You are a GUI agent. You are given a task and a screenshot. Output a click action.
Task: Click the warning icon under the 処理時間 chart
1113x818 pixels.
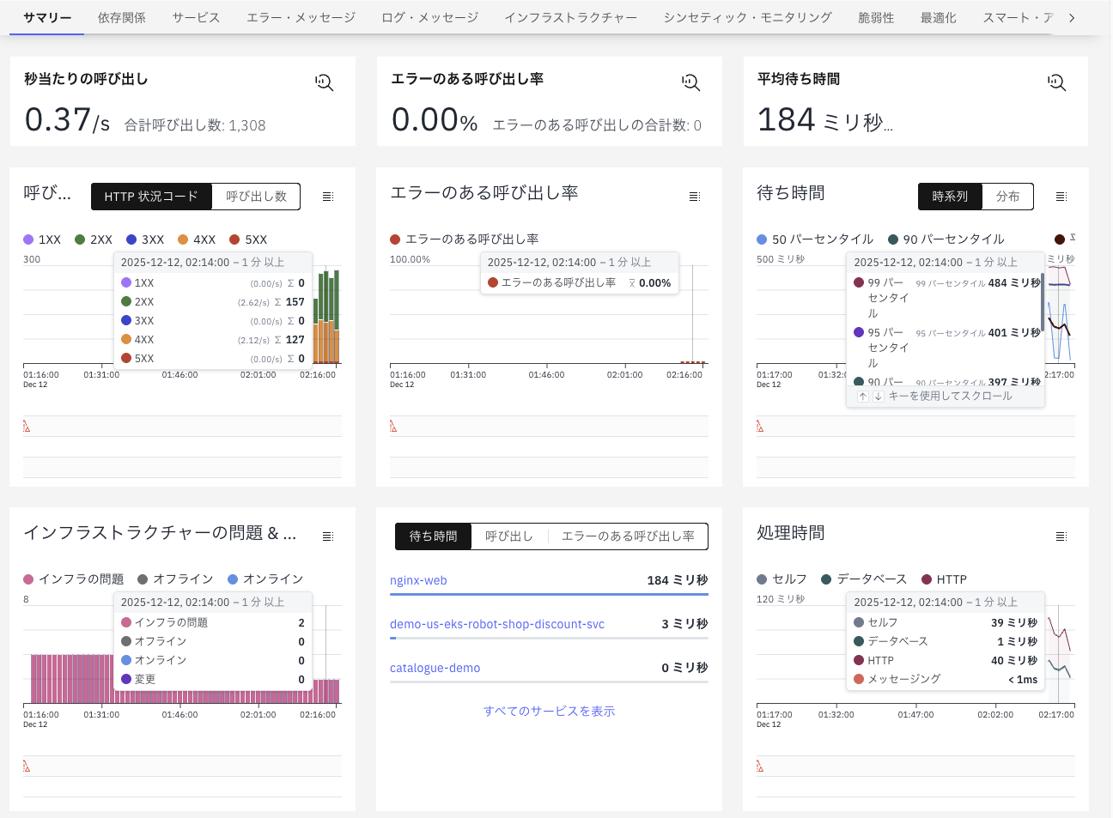(x=760, y=766)
